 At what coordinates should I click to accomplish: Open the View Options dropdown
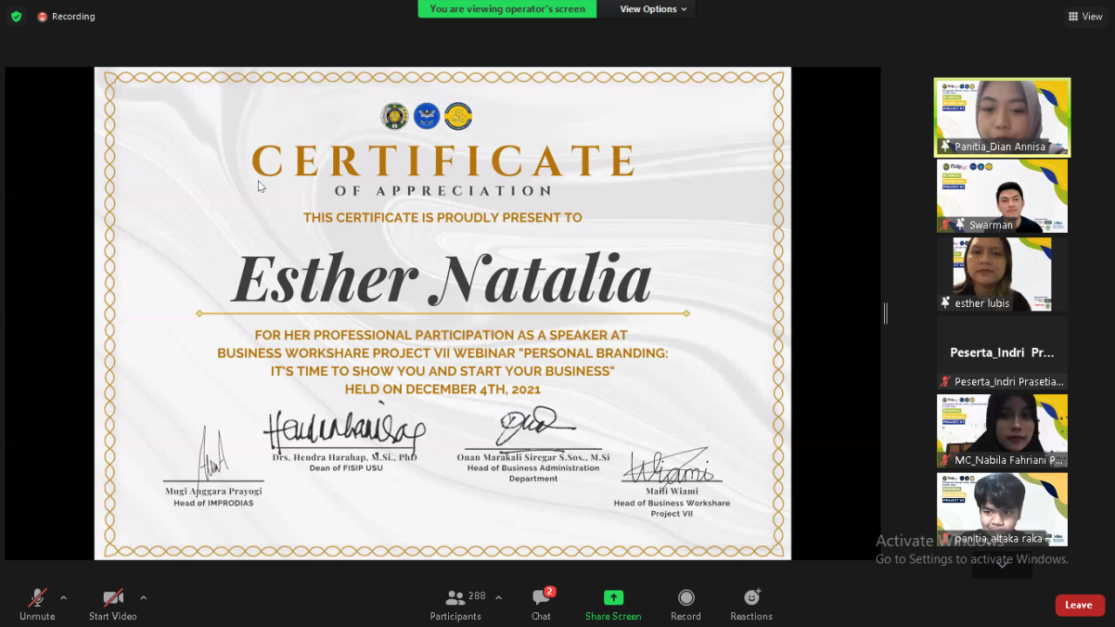coord(653,9)
